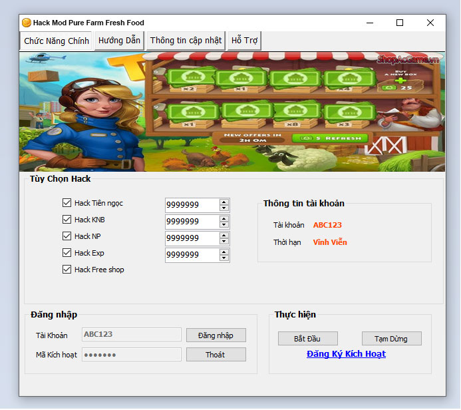Screen dimensions: 461x410
Task: Increase the Hack KNB value with up arrow
Action: (x=224, y=219)
